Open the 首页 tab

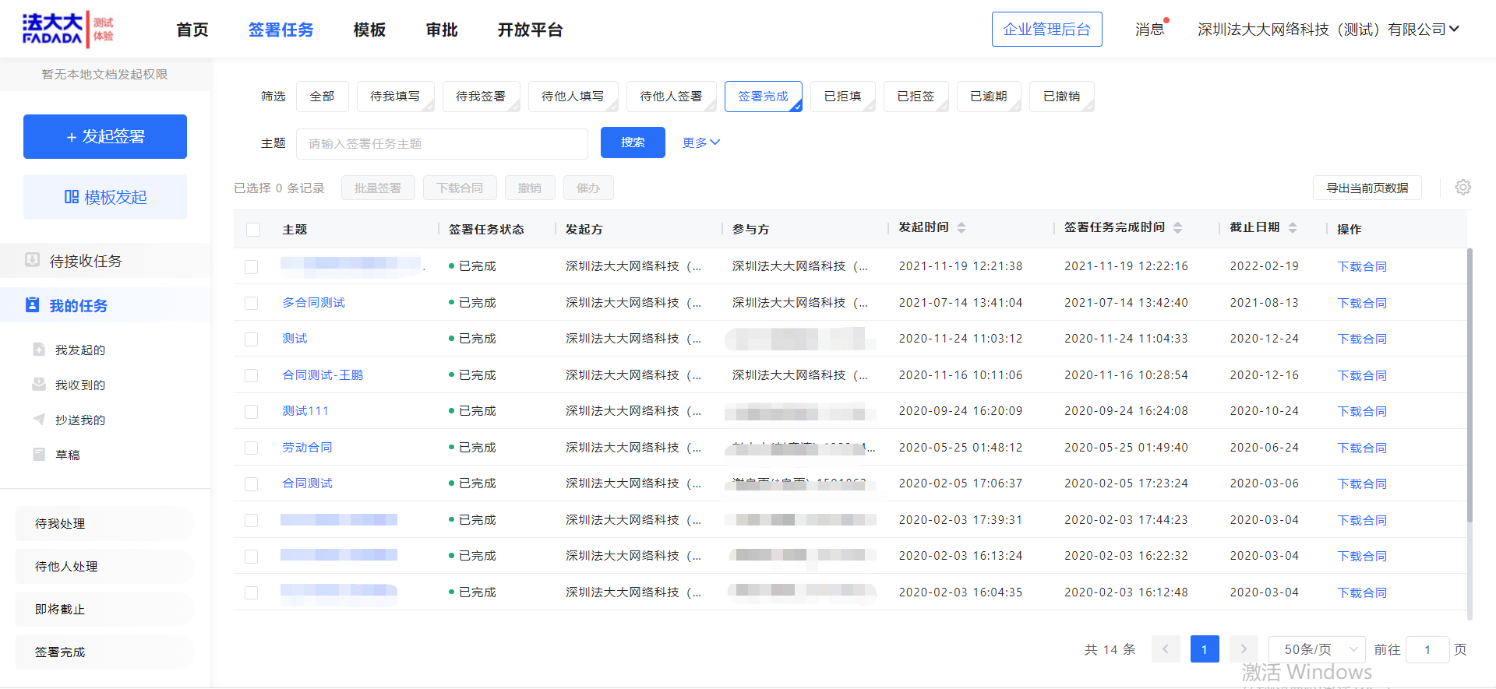pos(192,30)
